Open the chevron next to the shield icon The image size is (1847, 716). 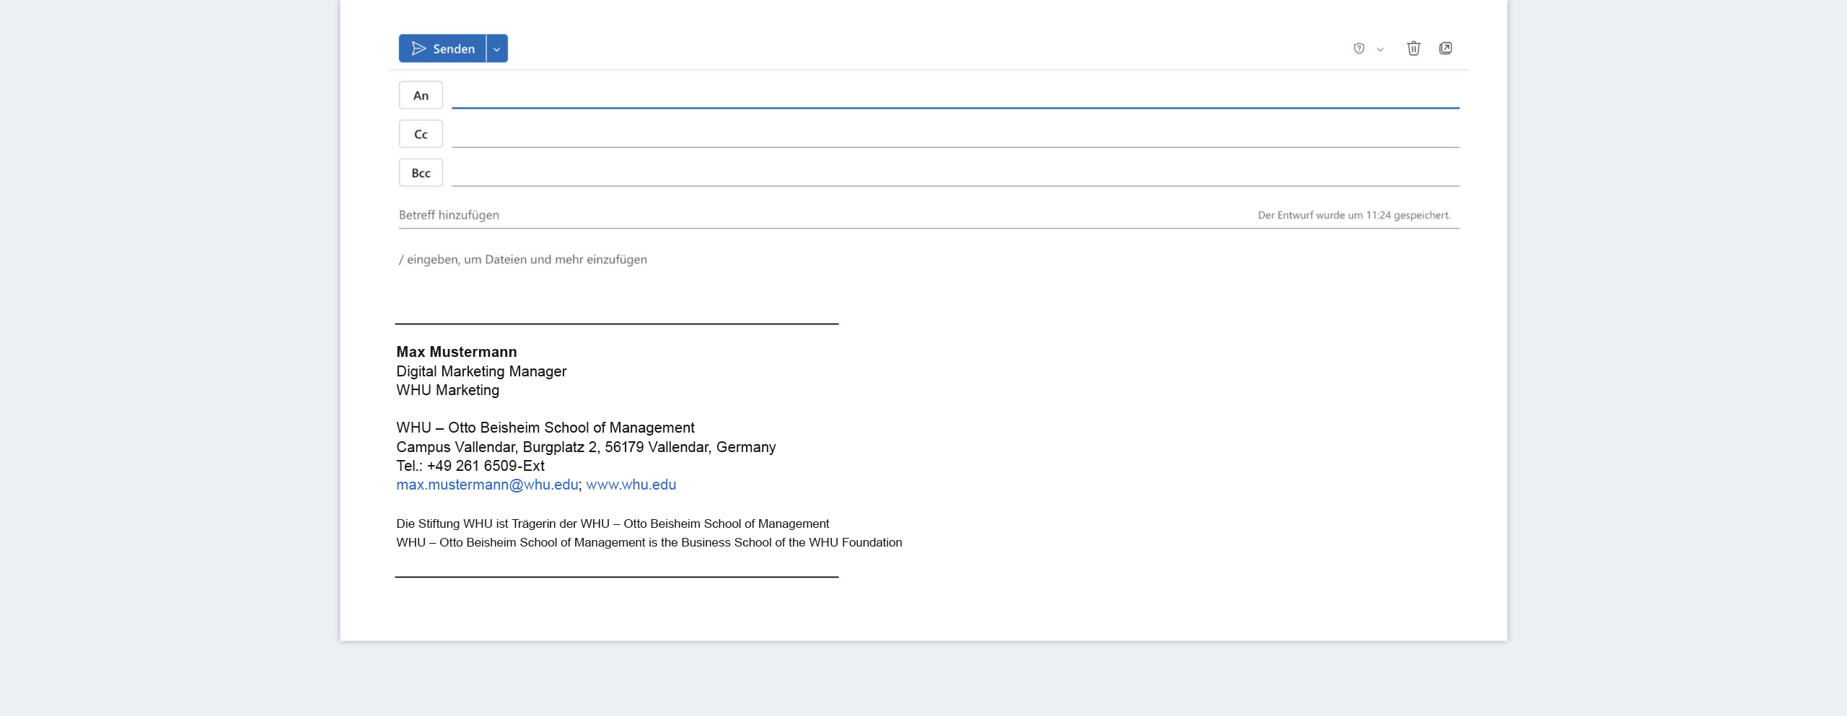click(1380, 48)
